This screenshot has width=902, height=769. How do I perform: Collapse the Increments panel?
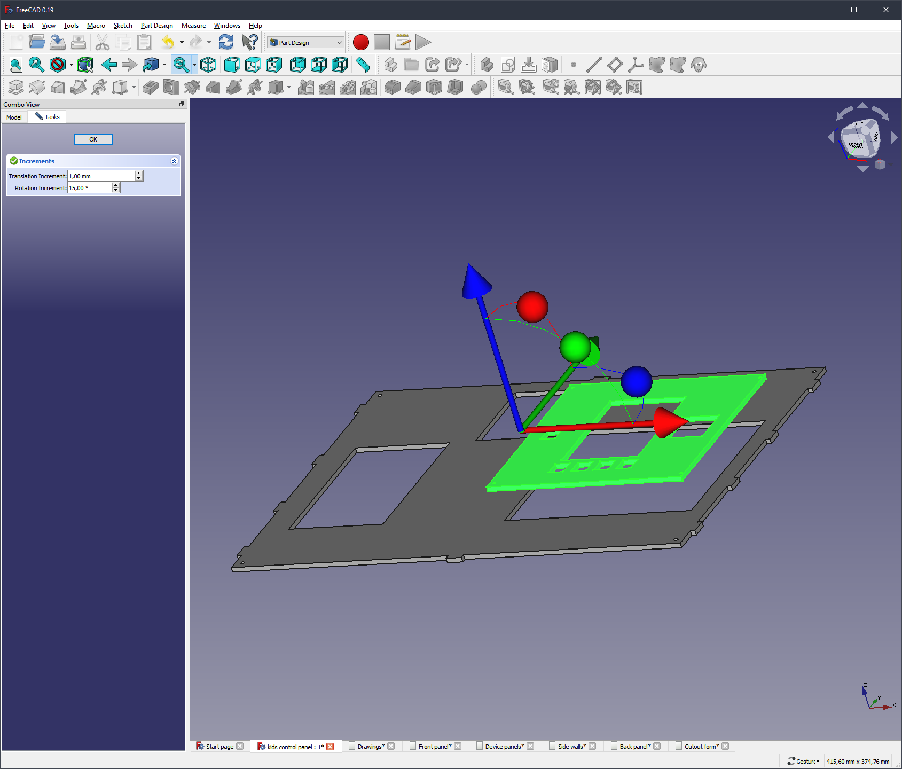[174, 161]
